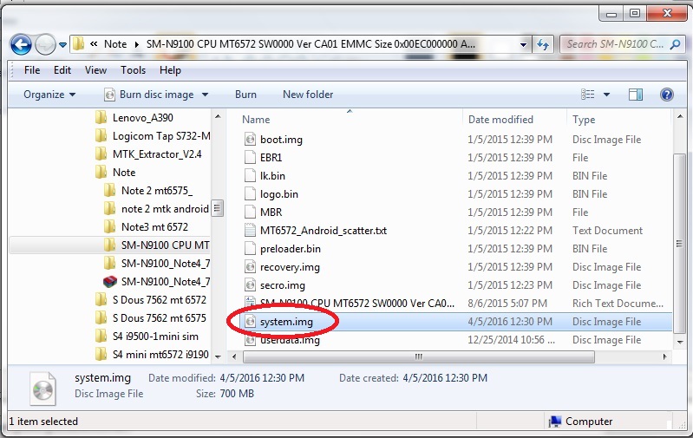Image resolution: width=693 pixels, height=438 pixels.
Task: Select the S Dous 7562 mt 6572 folder
Action: (151, 299)
